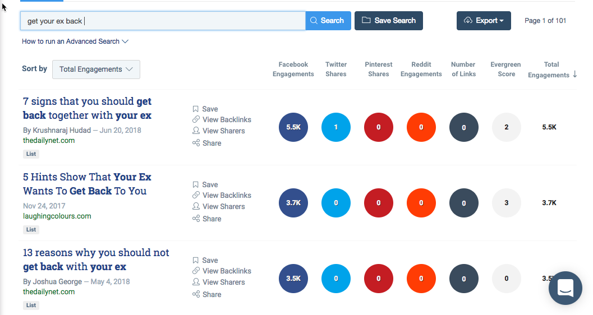Click bookmark Save icon for the 7 signs article
This screenshot has width=593, height=315.
[196, 109]
